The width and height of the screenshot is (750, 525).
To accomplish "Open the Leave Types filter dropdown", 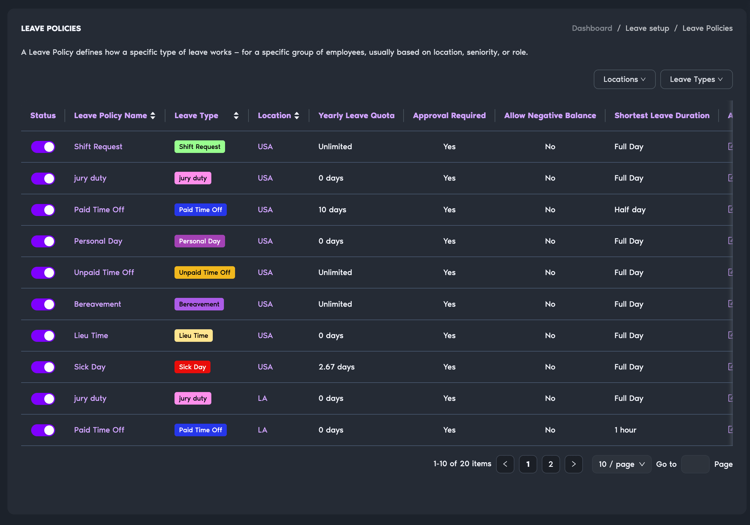I will 696,79.
